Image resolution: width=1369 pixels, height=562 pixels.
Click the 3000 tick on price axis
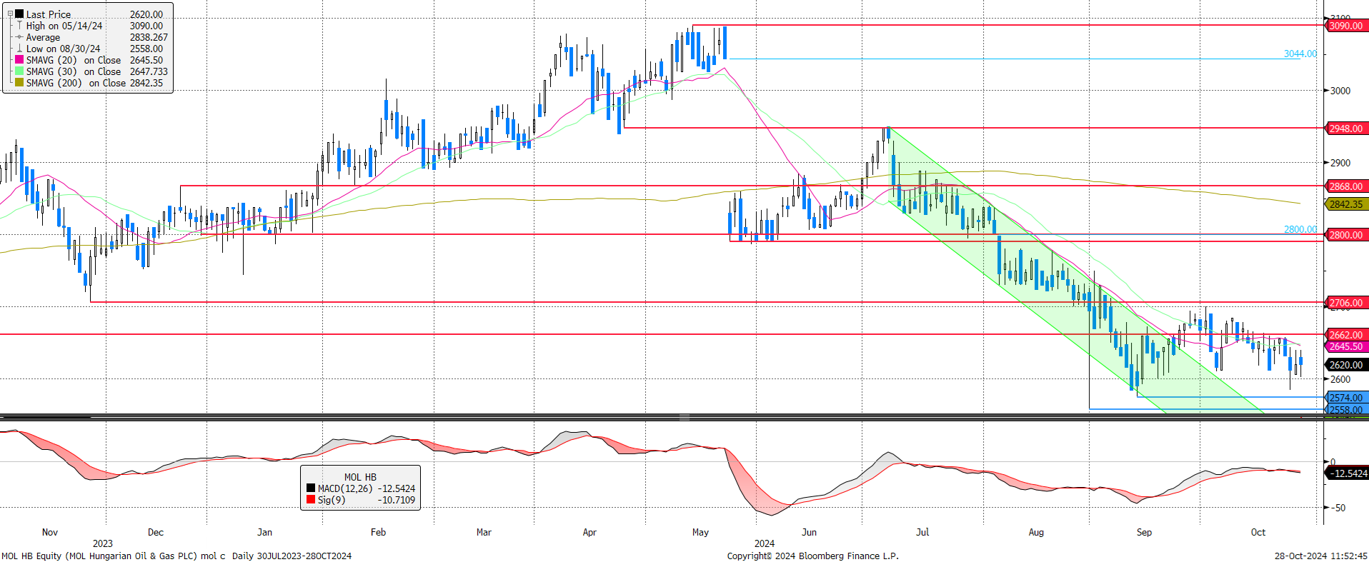pos(1340,91)
